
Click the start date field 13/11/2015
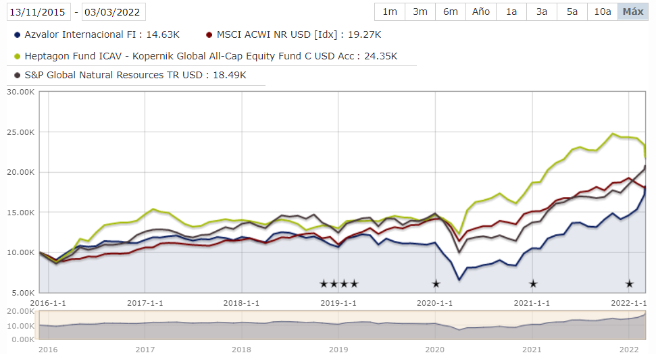(x=38, y=12)
